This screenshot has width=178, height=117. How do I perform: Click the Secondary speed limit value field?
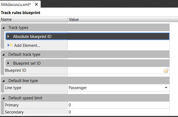pyautogui.click(x=118, y=112)
